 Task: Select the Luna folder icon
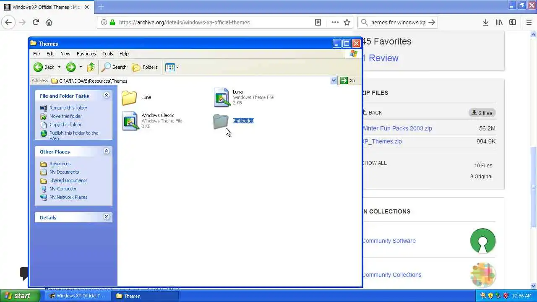(x=129, y=98)
